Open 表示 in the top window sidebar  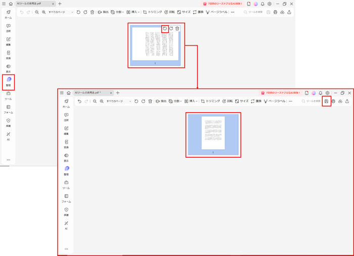coord(9,68)
